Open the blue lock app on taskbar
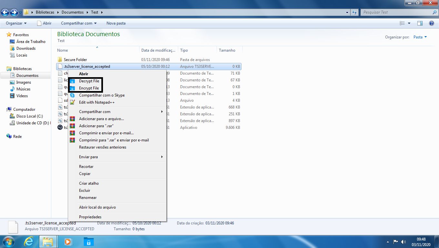Screen dimensions: 439x248 click(x=88, y=242)
